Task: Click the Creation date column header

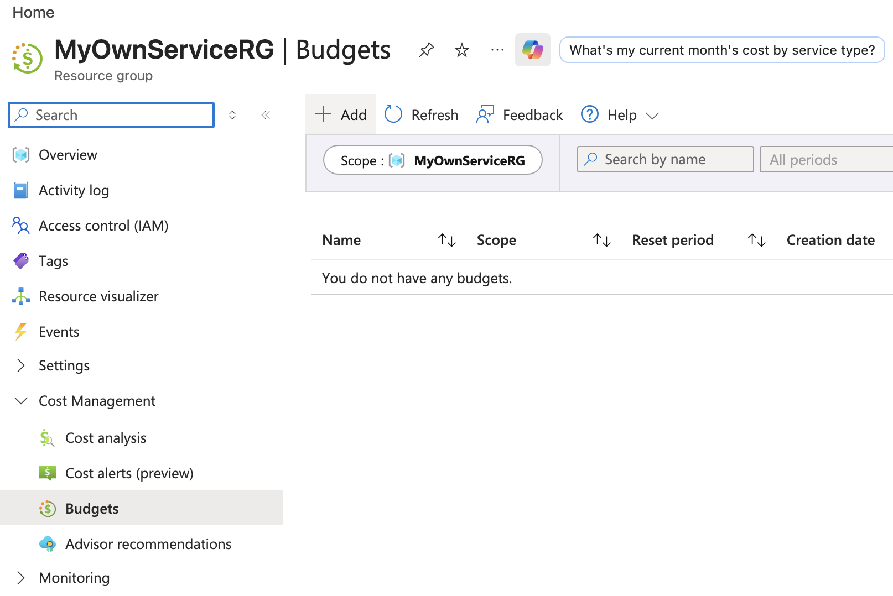Action: tap(830, 240)
